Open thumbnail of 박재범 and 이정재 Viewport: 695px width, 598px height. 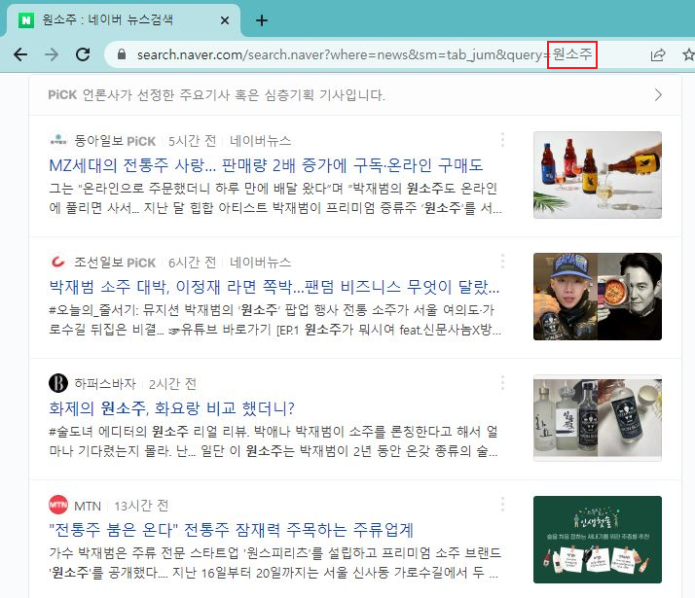[598, 297]
